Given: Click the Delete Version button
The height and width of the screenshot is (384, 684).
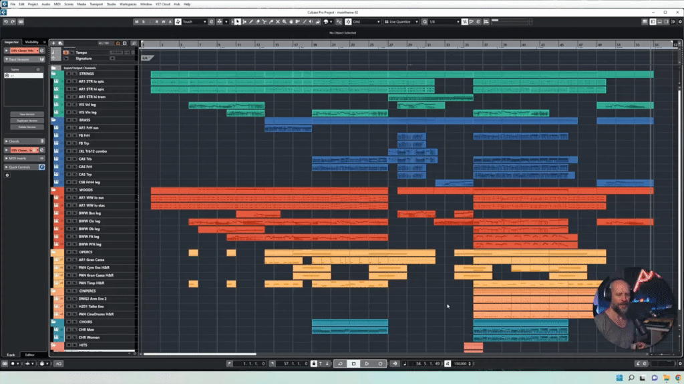Looking at the screenshot, I should pyautogui.click(x=27, y=127).
